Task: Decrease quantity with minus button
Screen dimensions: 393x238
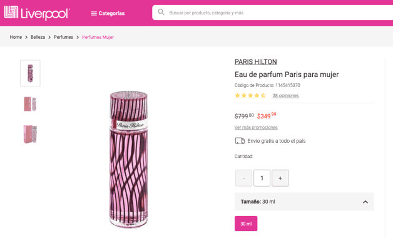Action: coord(243,178)
